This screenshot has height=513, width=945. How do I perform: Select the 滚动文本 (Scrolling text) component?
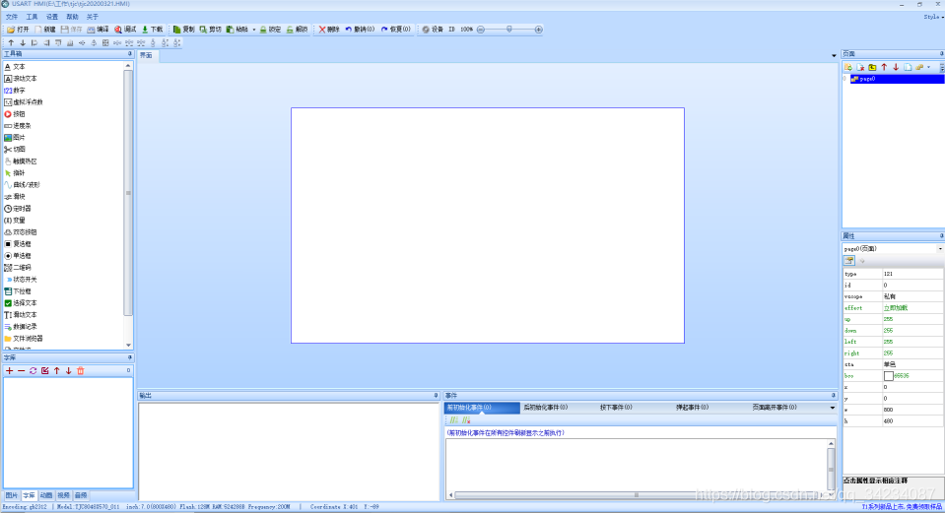(21, 78)
